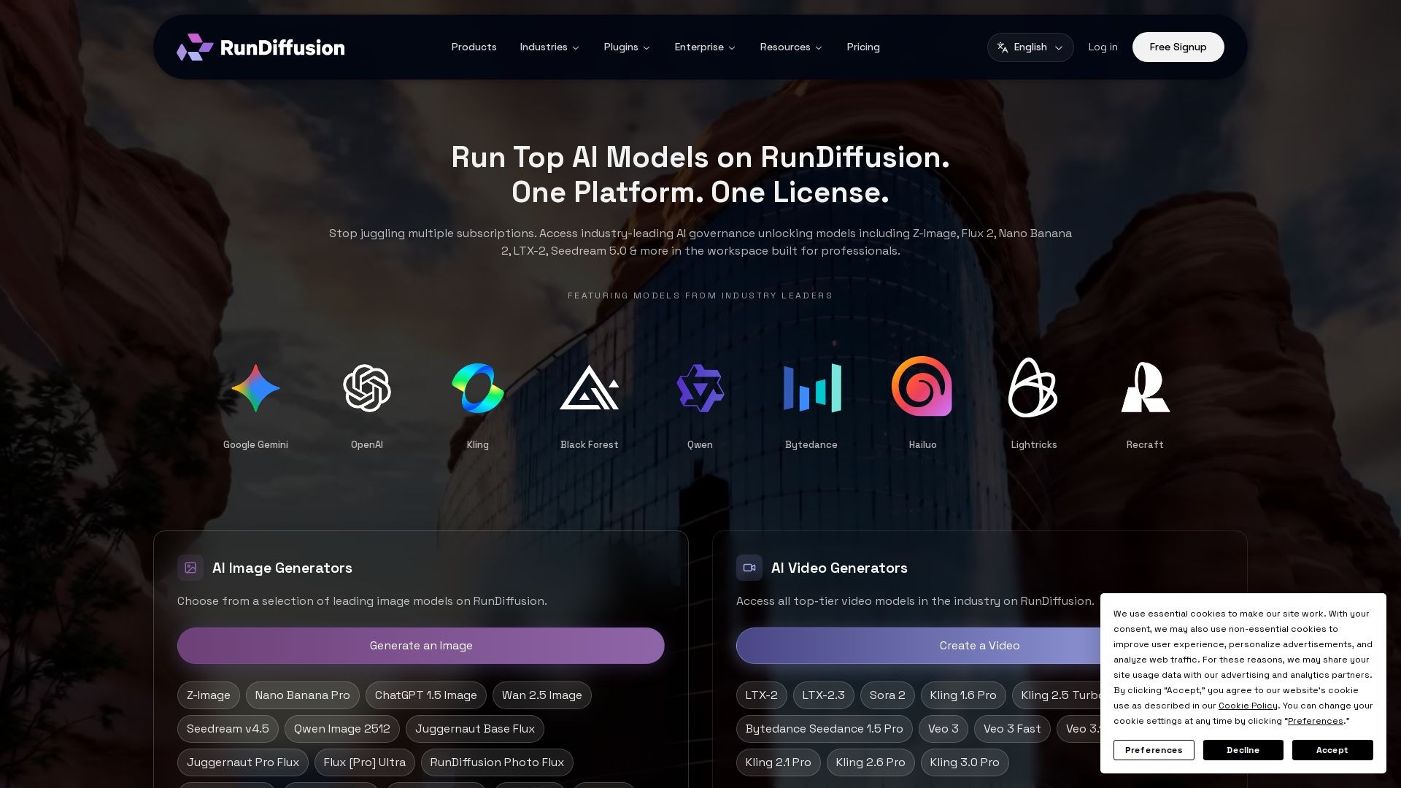Image resolution: width=1401 pixels, height=788 pixels.
Task: Select Bytedance Seedance 1.5 Pro chip
Action: point(824,729)
